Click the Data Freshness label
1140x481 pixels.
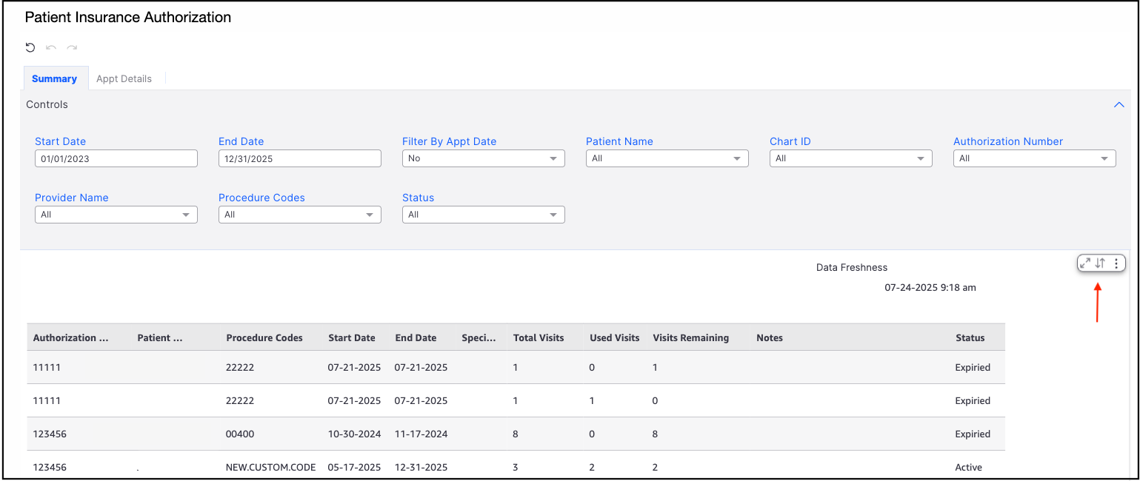pos(852,267)
